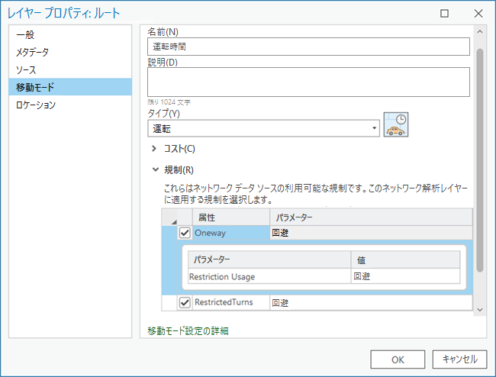Go to the ロケーション page
This screenshot has width=496, height=377.
pos(36,105)
